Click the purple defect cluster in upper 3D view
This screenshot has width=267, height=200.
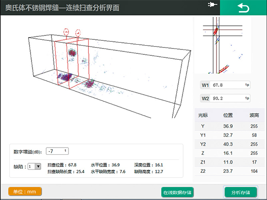pyautogui.click(x=72, y=52)
